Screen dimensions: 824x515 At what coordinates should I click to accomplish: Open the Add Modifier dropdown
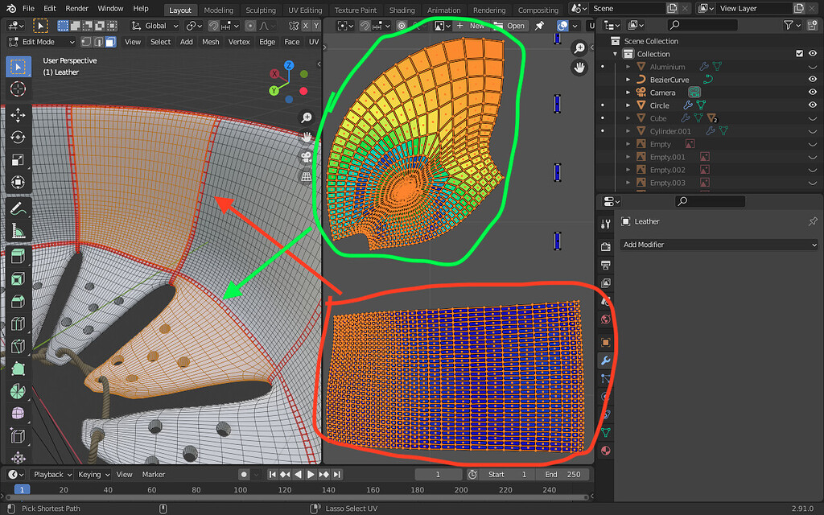click(x=719, y=245)
